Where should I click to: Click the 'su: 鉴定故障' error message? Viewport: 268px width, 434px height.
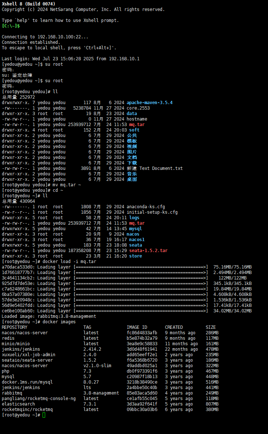[x=17, y=75]
